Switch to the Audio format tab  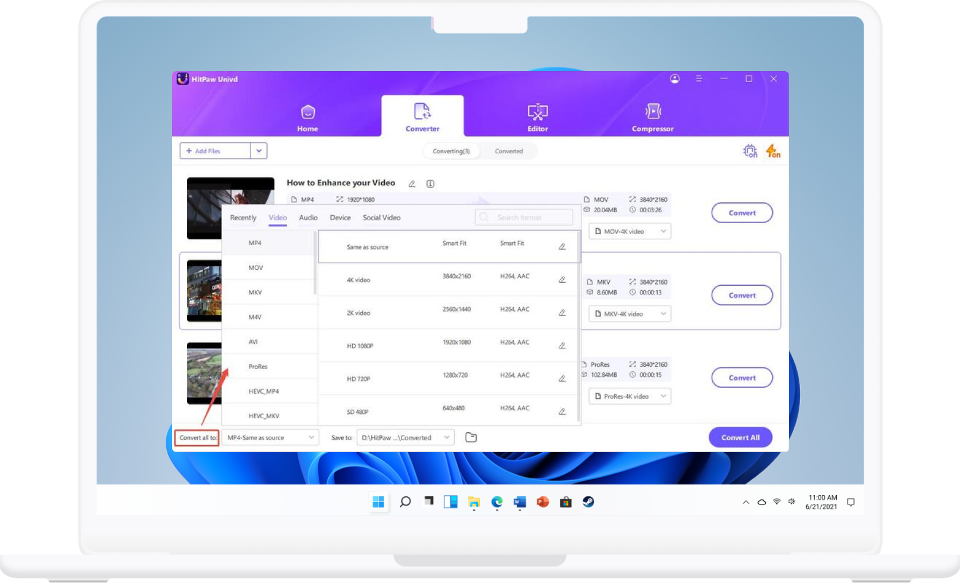click(x=308, y=218)
